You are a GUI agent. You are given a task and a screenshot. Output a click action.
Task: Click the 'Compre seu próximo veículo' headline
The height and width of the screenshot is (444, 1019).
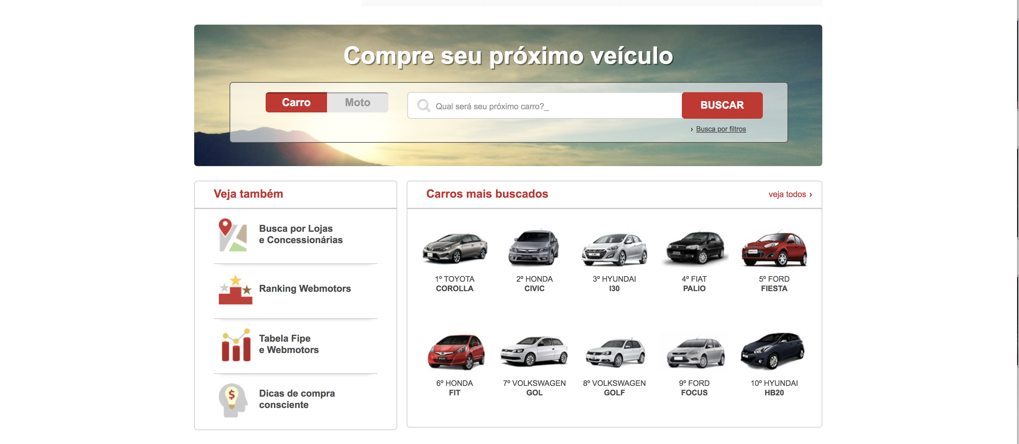point(508,56)
